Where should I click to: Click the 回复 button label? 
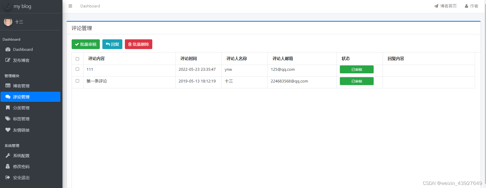tap(115, 44)
